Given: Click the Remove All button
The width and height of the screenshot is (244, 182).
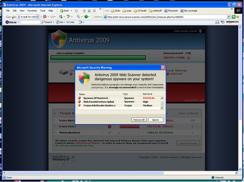Looking at the screenshot, I should point(139,120).
